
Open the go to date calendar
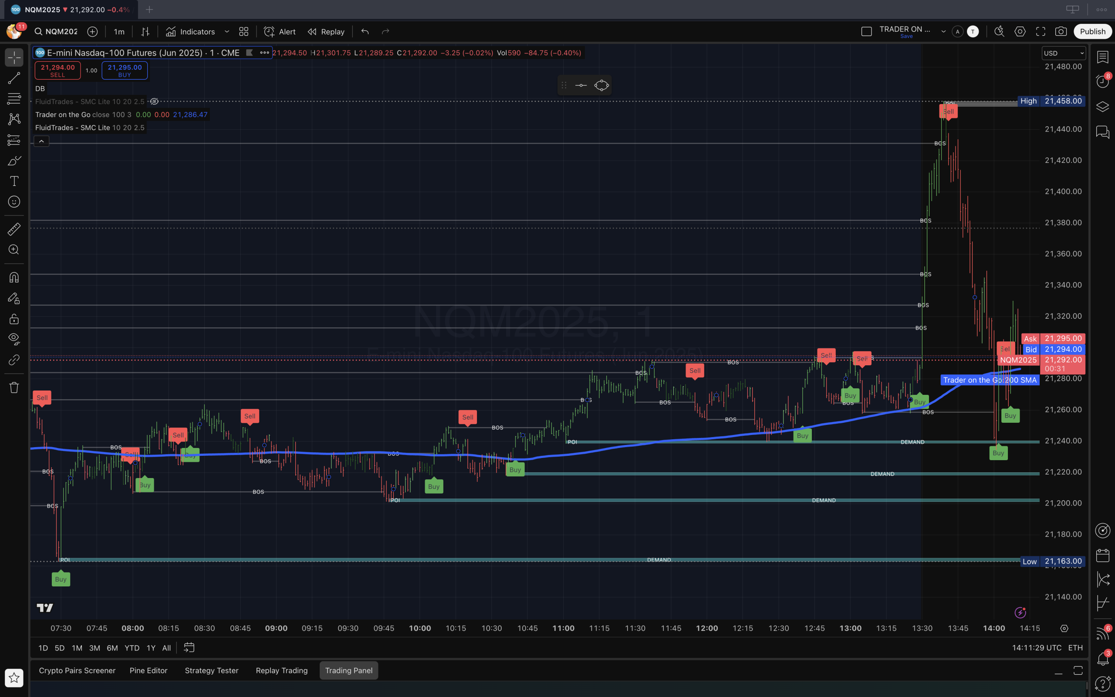[189, 648]
